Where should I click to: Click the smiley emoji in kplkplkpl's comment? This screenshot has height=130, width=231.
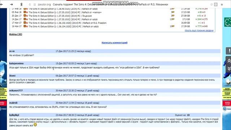click(35, 125)
